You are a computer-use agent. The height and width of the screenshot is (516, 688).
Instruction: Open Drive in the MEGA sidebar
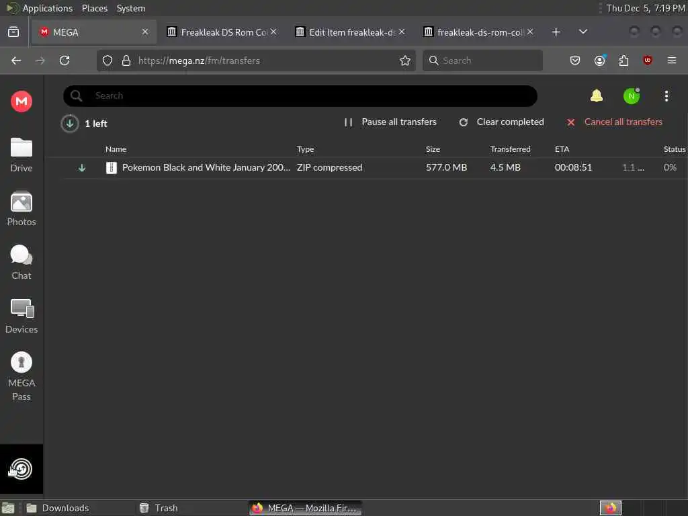coord(21,155)
